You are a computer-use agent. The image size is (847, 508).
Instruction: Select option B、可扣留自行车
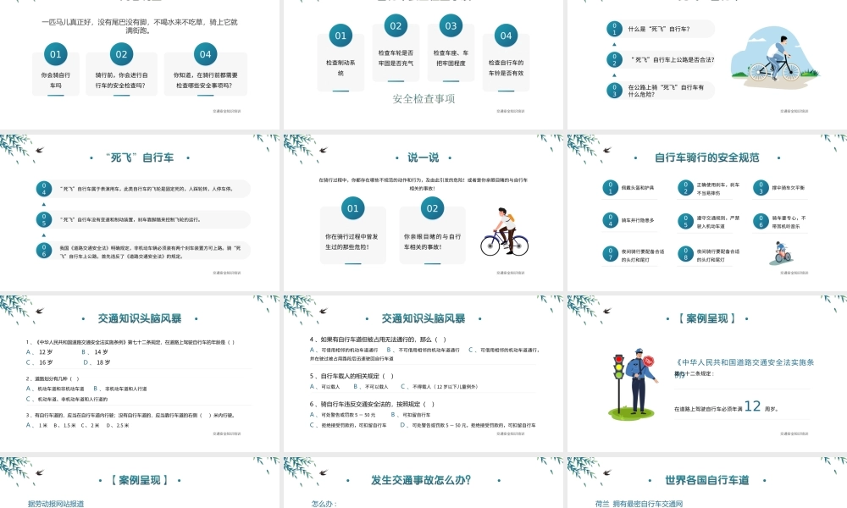coord(411,415)
